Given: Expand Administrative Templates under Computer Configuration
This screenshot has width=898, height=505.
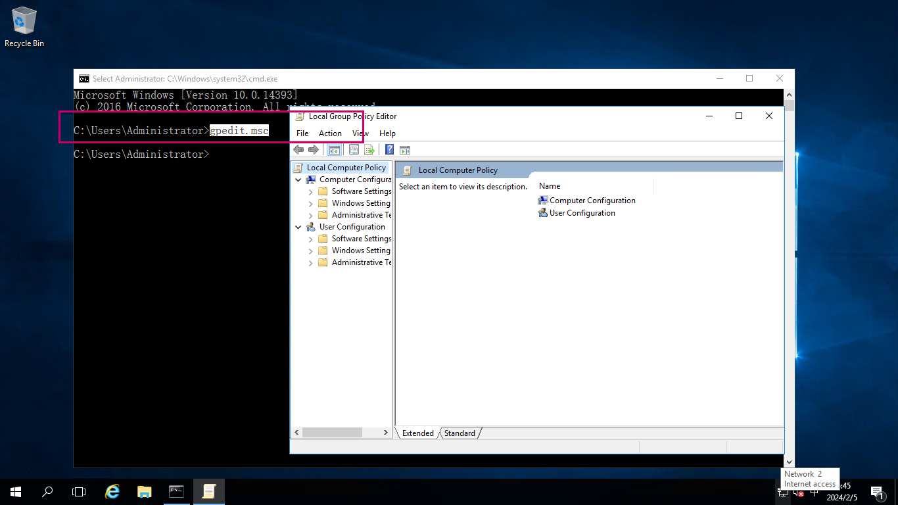Looking at the screenshot, I should pyautogui.click(x=311, y=215).
